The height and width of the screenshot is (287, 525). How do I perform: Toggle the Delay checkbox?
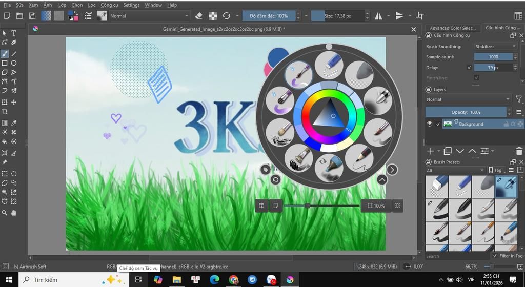click(469, 68)
